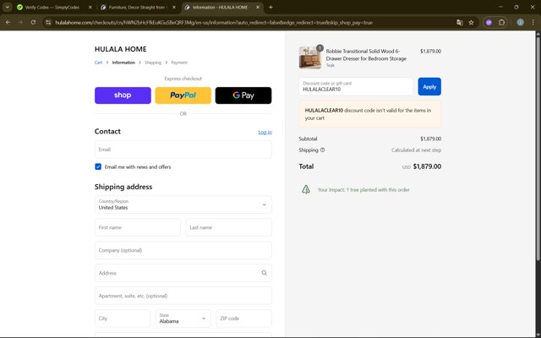
Task: Open the State dropdown showing Alabama
Action: (183, 319)
